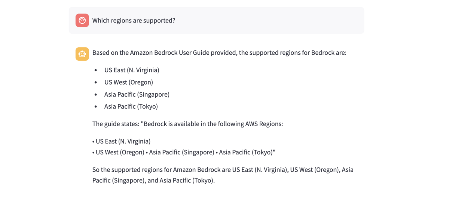
Task: Click the quoted '• US West (Oregon)' text
Action: click(119, 152)
